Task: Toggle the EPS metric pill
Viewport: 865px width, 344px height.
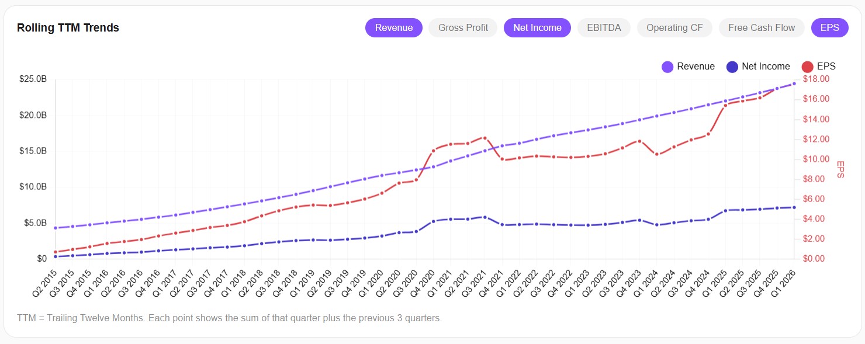Action: pyautogui.click(x=829, y=27)
